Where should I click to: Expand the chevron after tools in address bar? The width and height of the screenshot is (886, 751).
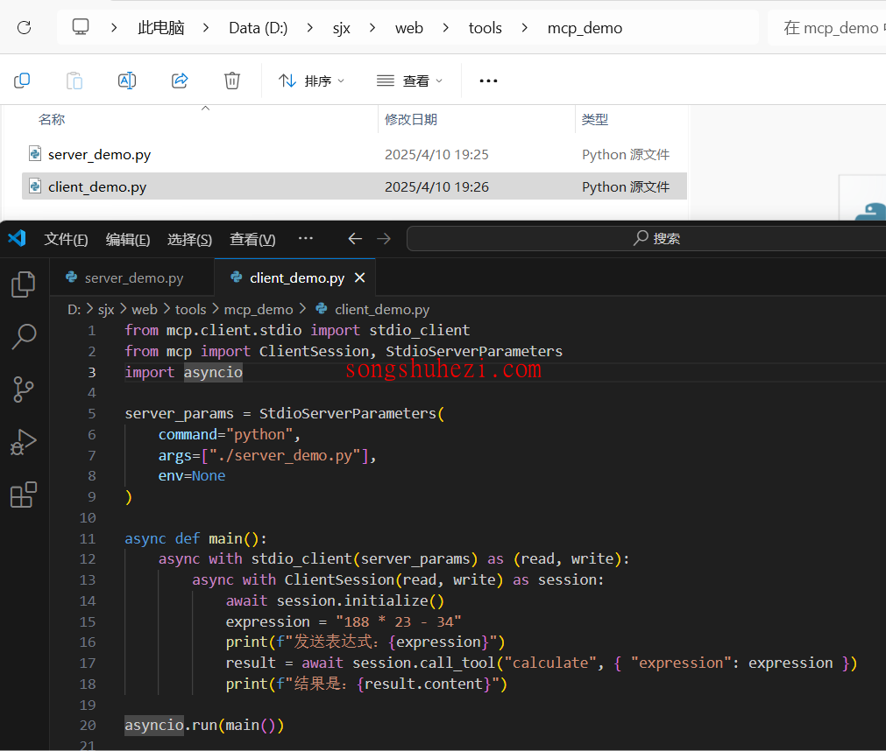pyautogui.click(x=524, y=28)
